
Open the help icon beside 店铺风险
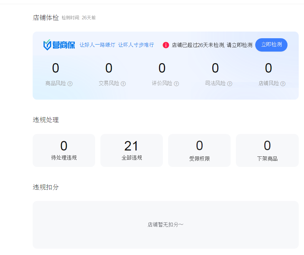coord(283,84)
